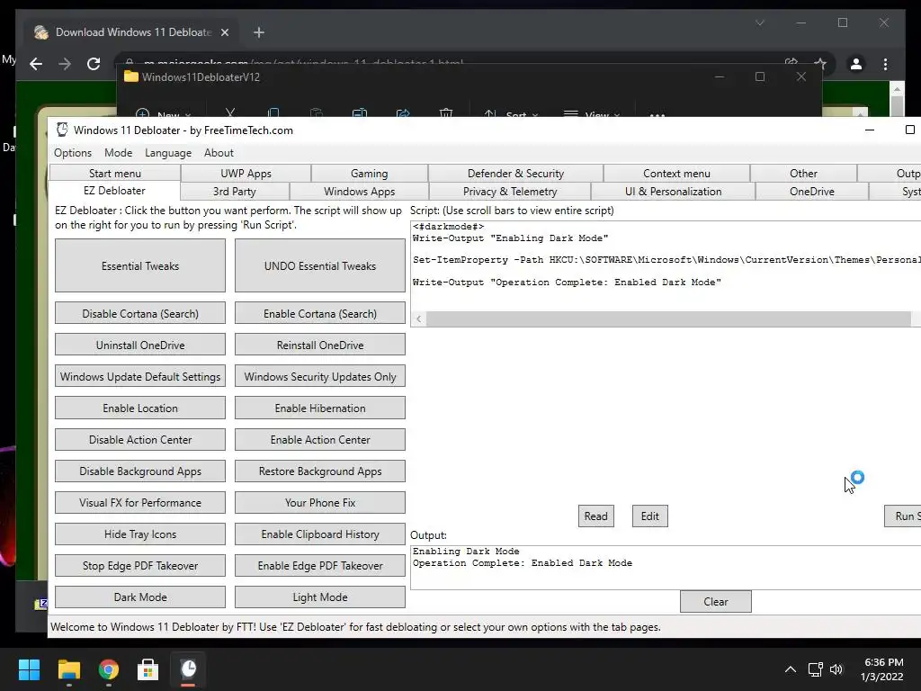This screenshot has height=691, width=921.
Task: Open the Chrome tab search chevron
Action: tap(759, 22)
